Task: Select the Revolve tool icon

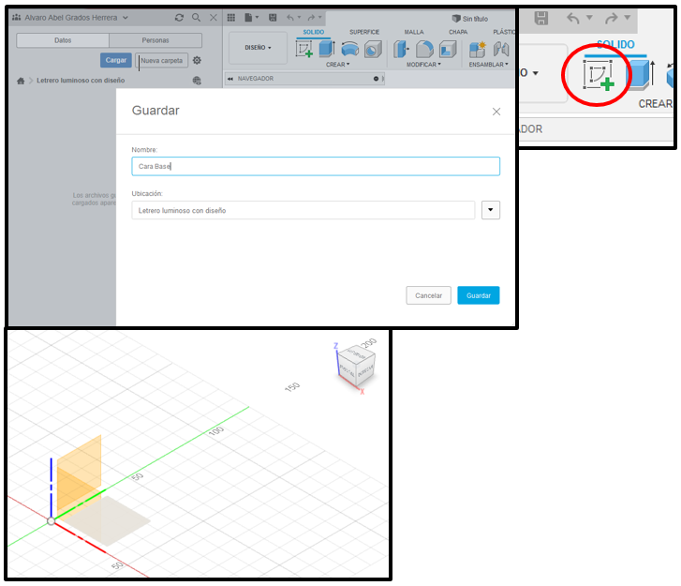Action: (x=349, y=49)
